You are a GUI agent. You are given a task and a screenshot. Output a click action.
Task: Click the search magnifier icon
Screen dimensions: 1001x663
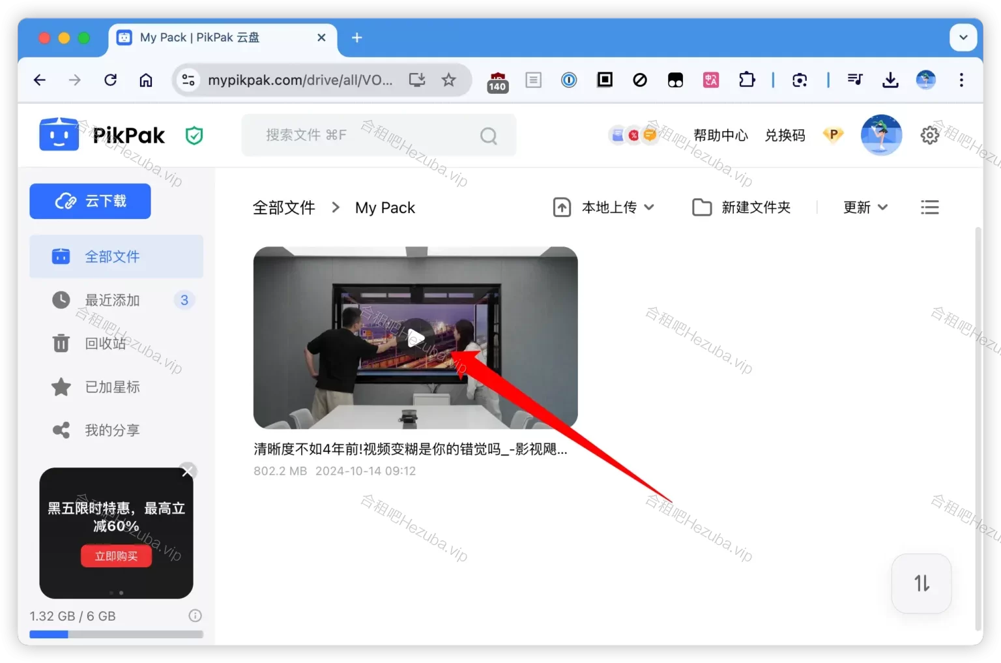pos(488,136)
